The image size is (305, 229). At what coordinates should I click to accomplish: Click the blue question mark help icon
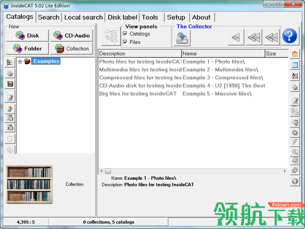(290, 36)
